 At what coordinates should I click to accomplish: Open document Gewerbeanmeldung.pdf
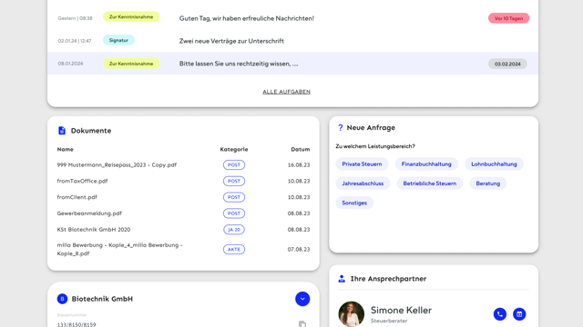click(x=89, y=213)
